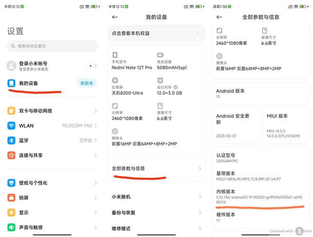Image resolution: width=313 pixels, height=237 pixels.
Task: Tap the 声音与触感 speaker icon
Action: pos(11,227)
